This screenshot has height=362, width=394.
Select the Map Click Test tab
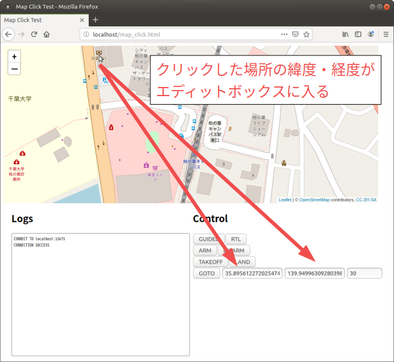[x=40, y=19]
